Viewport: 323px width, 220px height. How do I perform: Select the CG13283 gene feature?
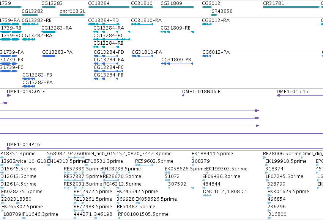[49, 7]
